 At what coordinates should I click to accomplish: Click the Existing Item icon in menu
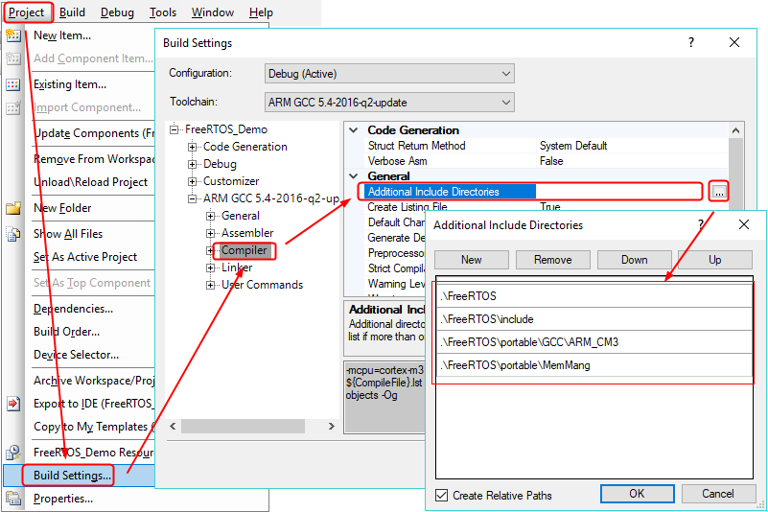pyautogui.click(x=13, y=84)
